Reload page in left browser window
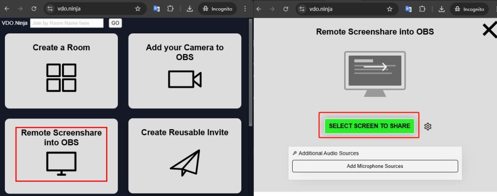 (34, 9)
